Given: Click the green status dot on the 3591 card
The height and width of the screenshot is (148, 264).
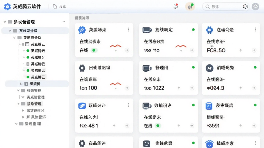Looking at the screenshot, I should point(255,105).
